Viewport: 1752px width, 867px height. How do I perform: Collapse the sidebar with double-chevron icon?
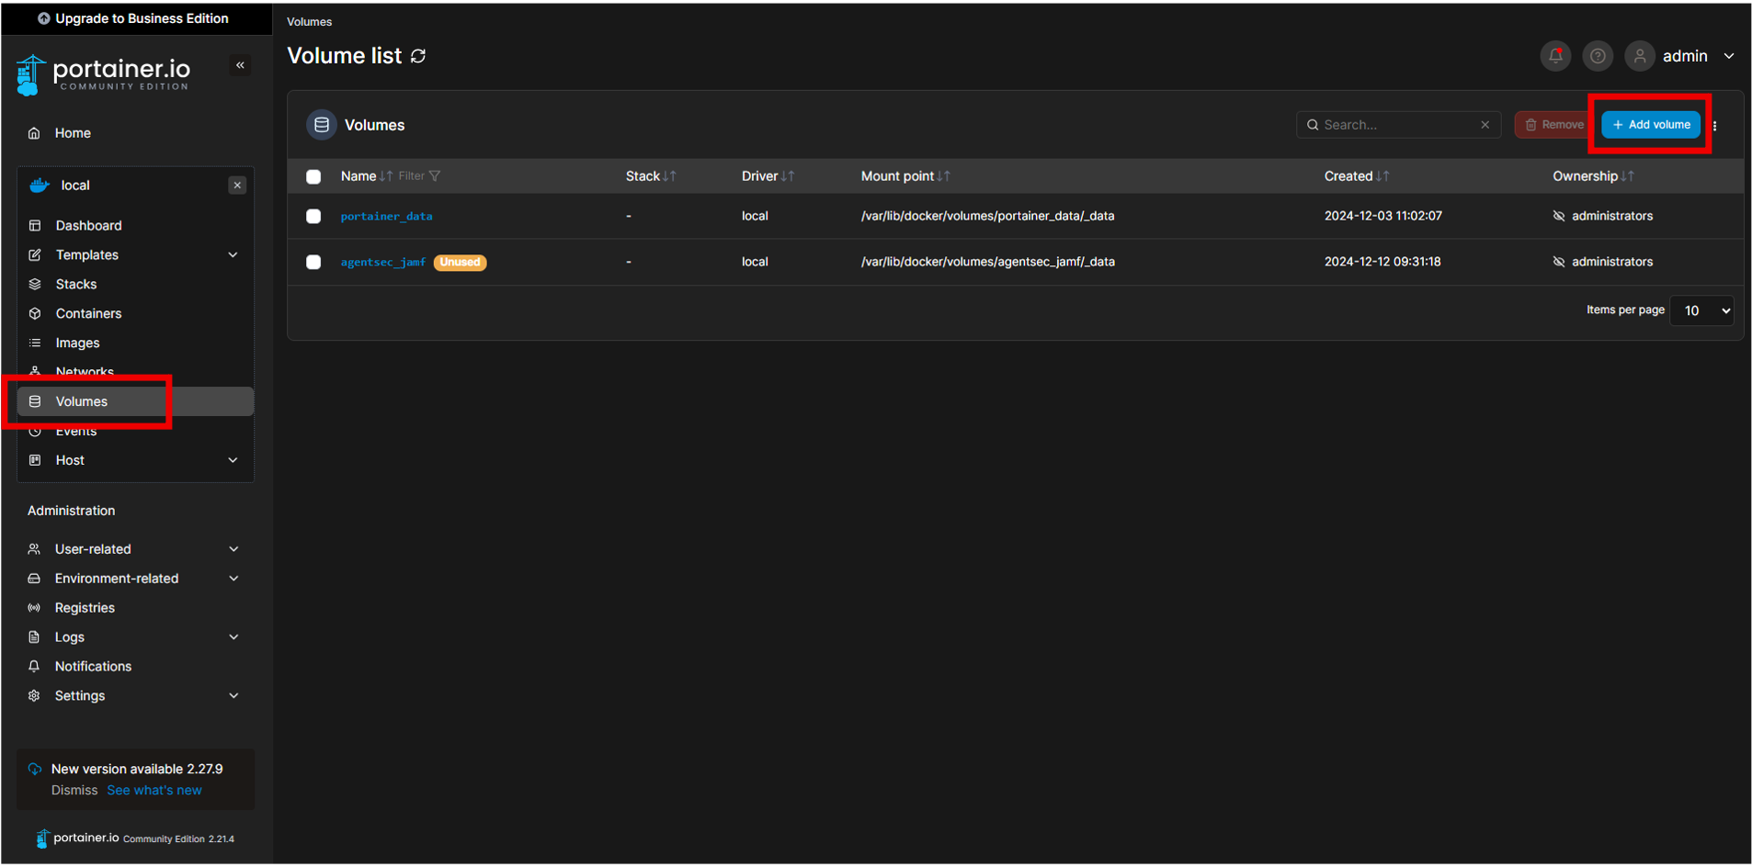tap(240, 65)
